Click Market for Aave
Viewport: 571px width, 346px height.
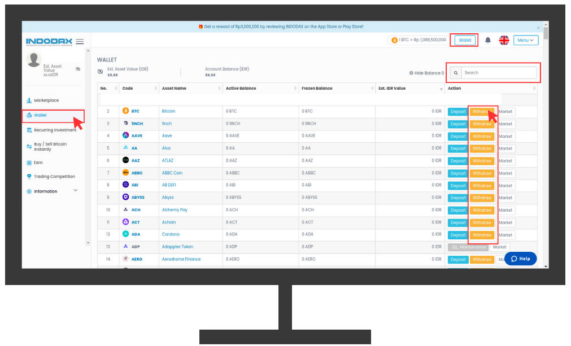(x=505, y=137)
